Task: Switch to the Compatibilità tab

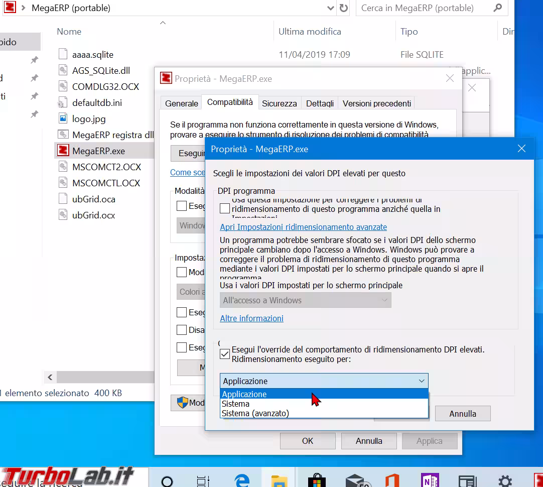Action: [x=230, y=102]
